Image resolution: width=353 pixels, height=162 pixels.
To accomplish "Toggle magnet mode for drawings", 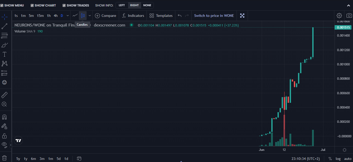I will click(4, 117).
